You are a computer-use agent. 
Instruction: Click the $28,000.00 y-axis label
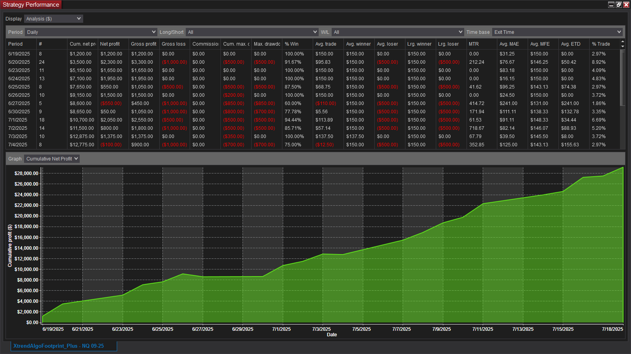(26, 173)
